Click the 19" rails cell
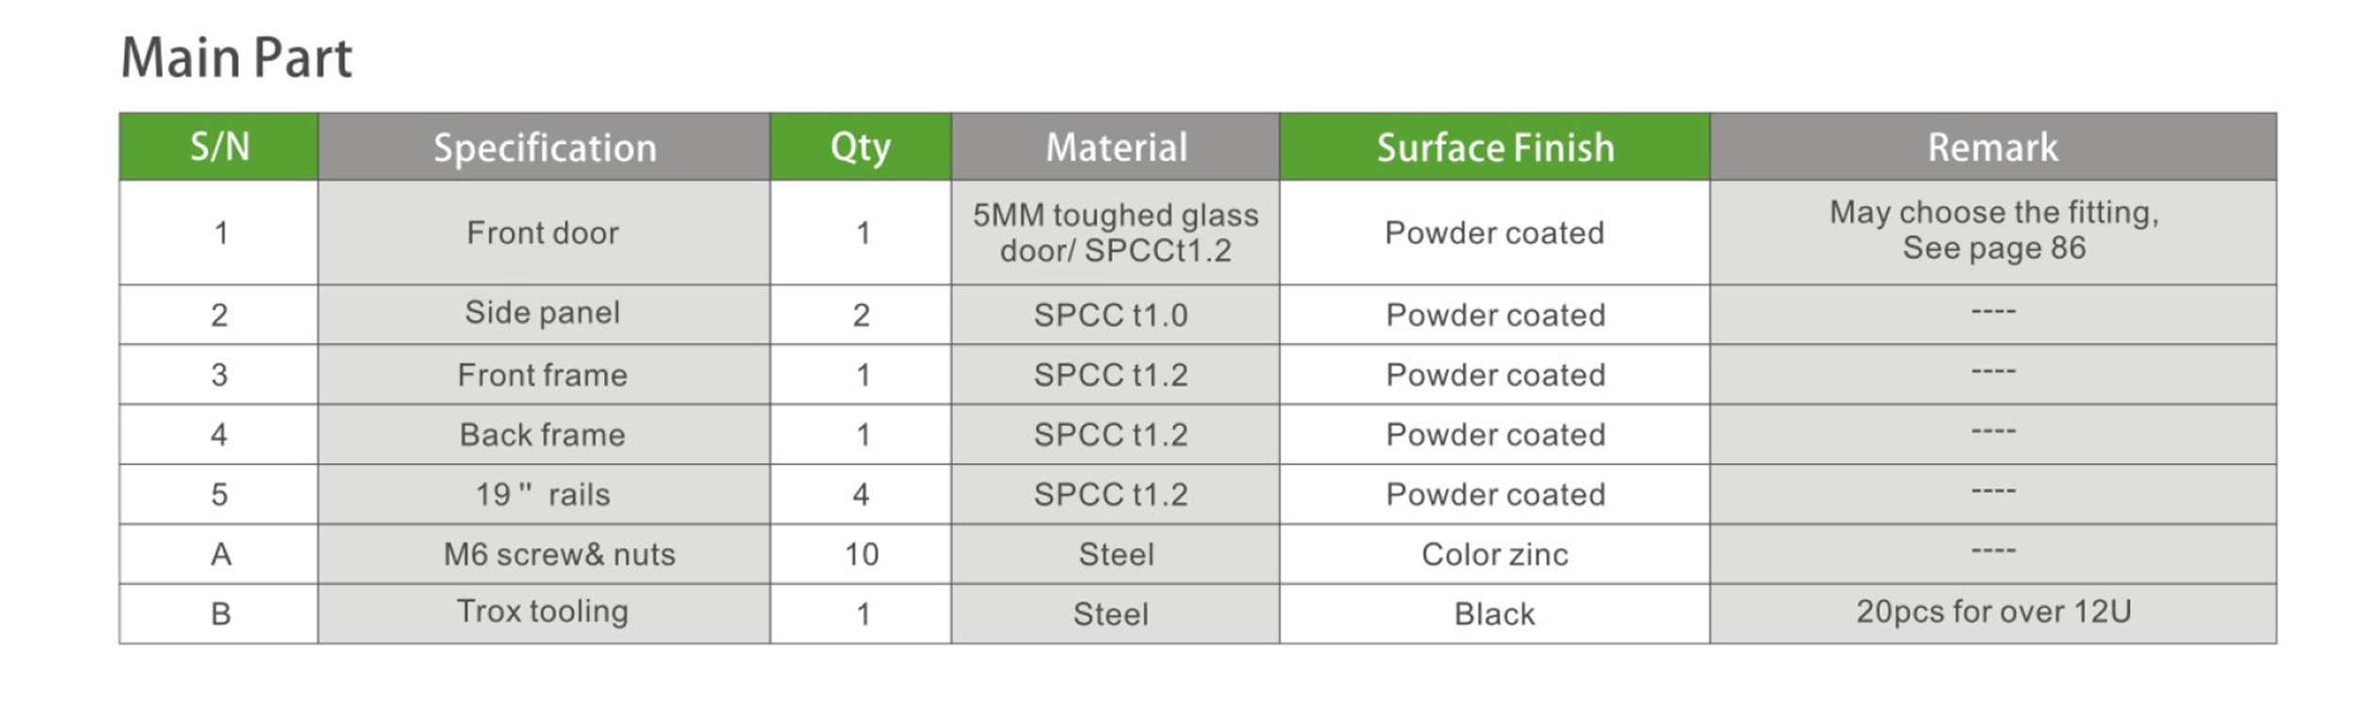Image resolution: width=2366 pixels, height=714 pixels. (x=543, y=494)
